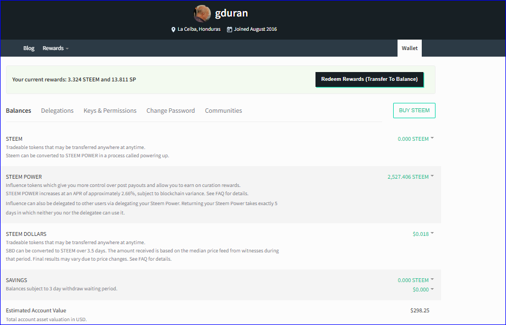Click the STEEM balance section heading
The width and height of the screenshot is (506, 325).
(x=14, y=139)
